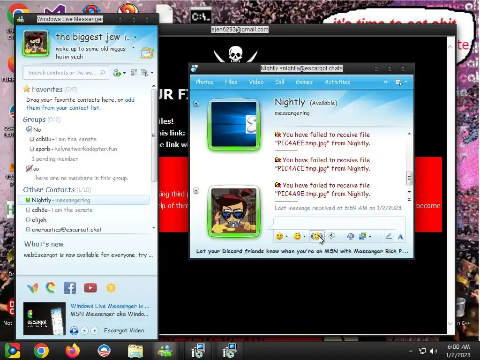The height and width of the screenshot is (360, 480).
Task: Open Activities in the chat toolbar
Action: pos(337,82)
